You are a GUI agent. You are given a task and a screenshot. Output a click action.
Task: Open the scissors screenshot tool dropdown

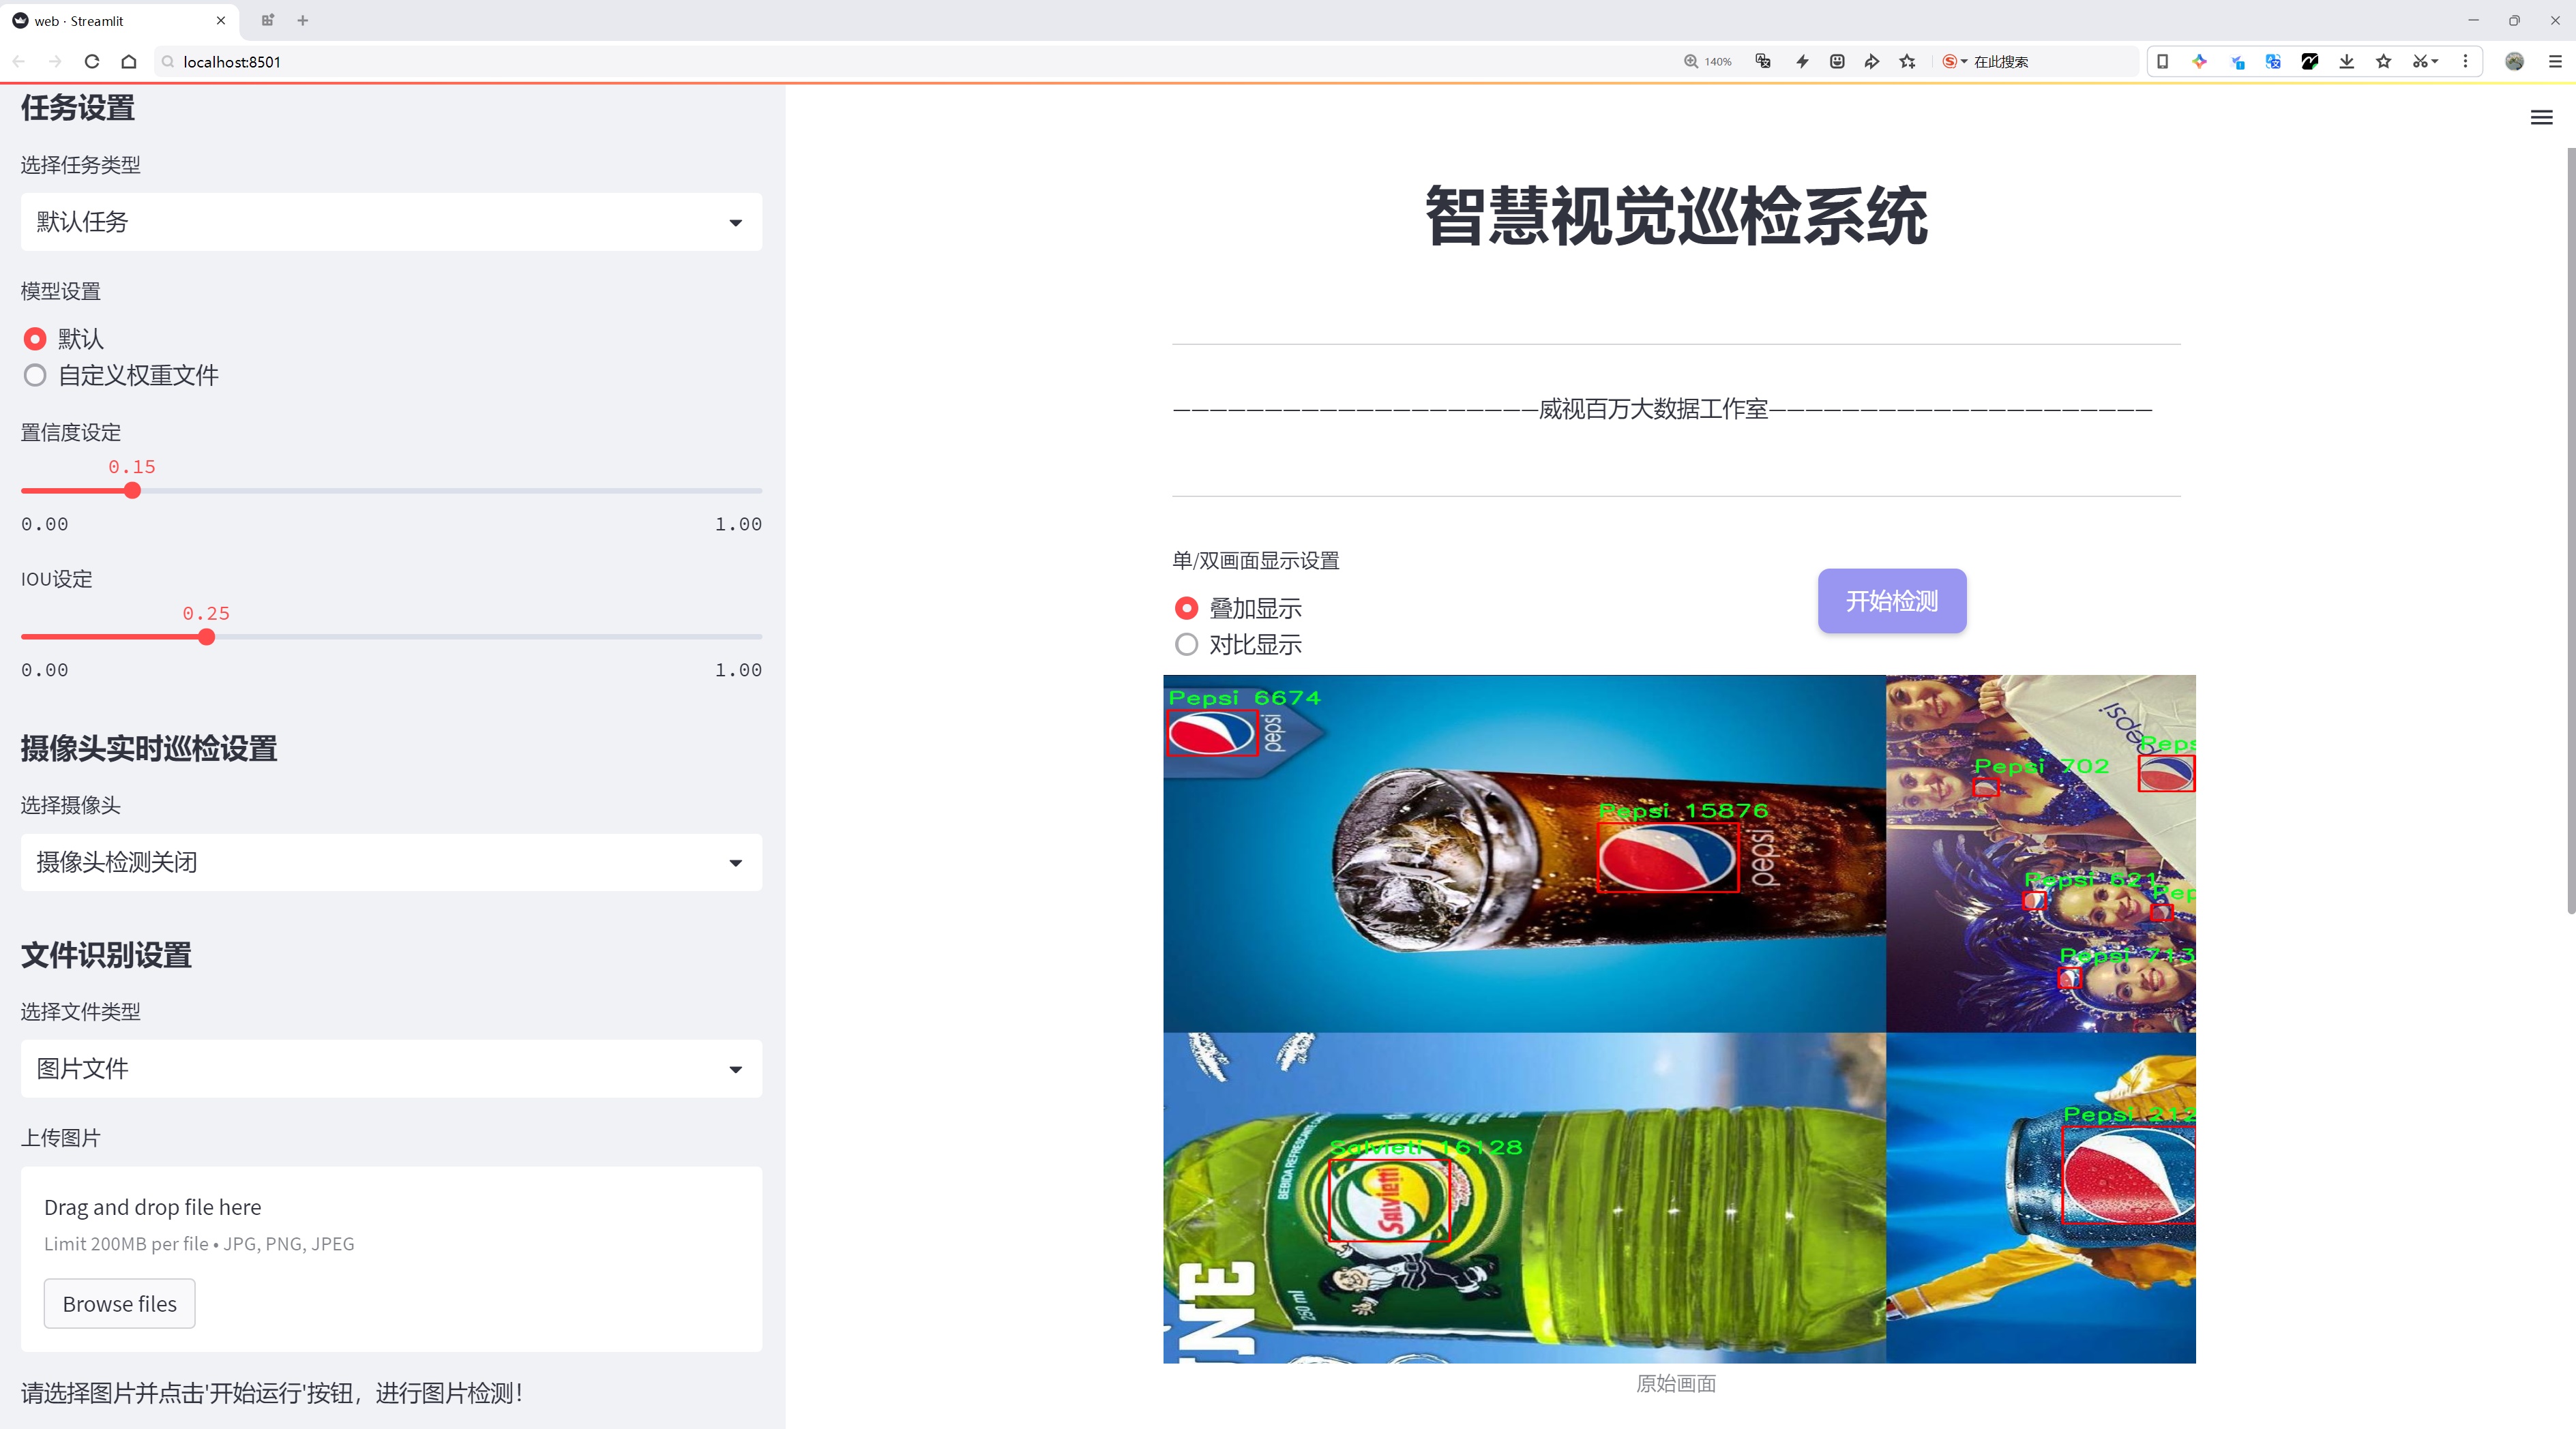[x=2425, y=62]
